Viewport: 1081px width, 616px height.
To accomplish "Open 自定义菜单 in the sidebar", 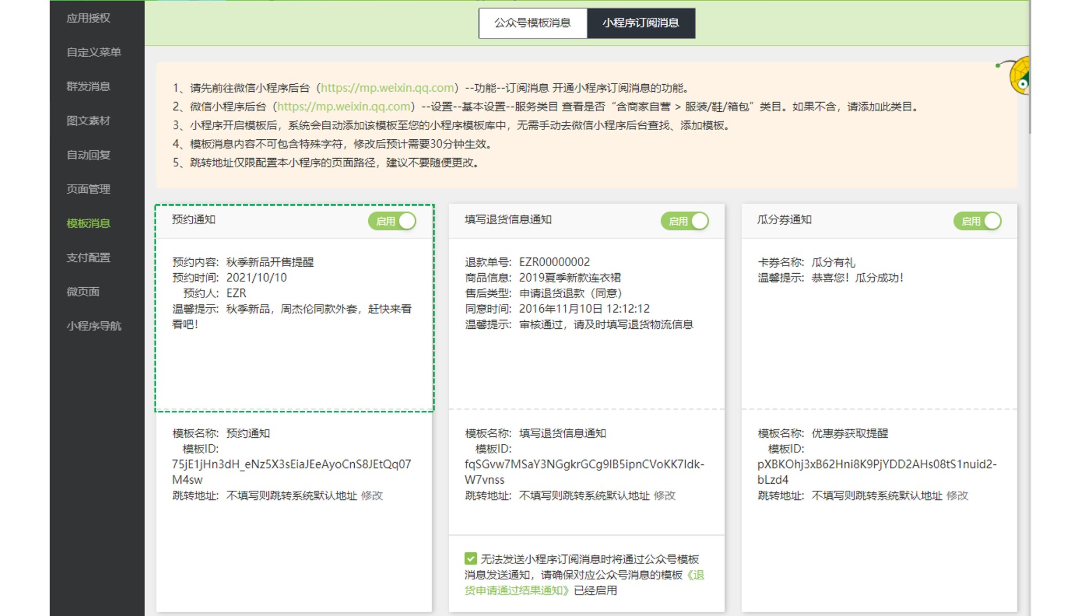I will pyautogui.click(x=93, y=52).
